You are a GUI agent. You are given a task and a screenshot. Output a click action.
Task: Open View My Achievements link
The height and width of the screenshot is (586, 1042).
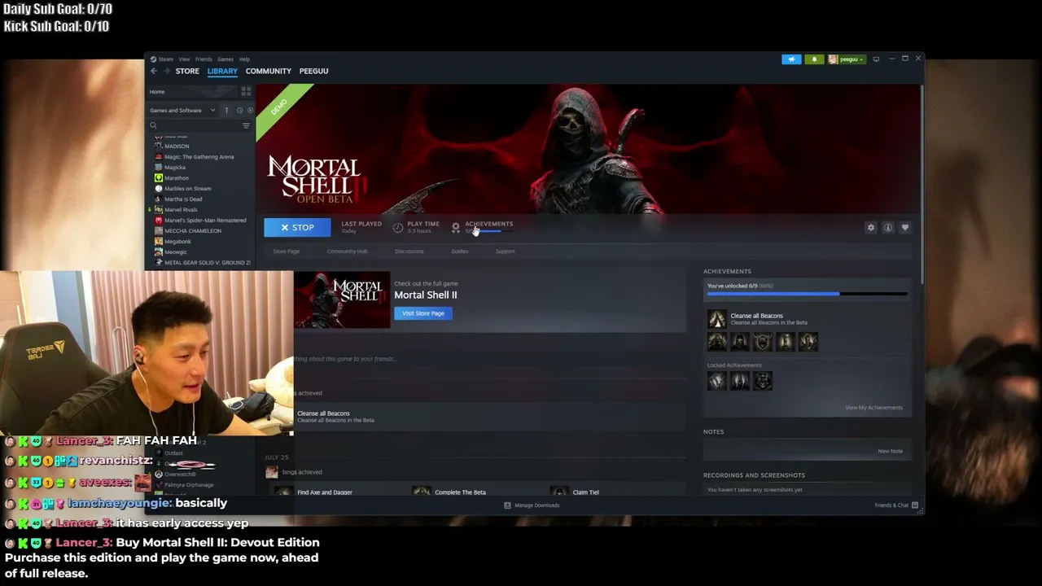tap(873, 408)
